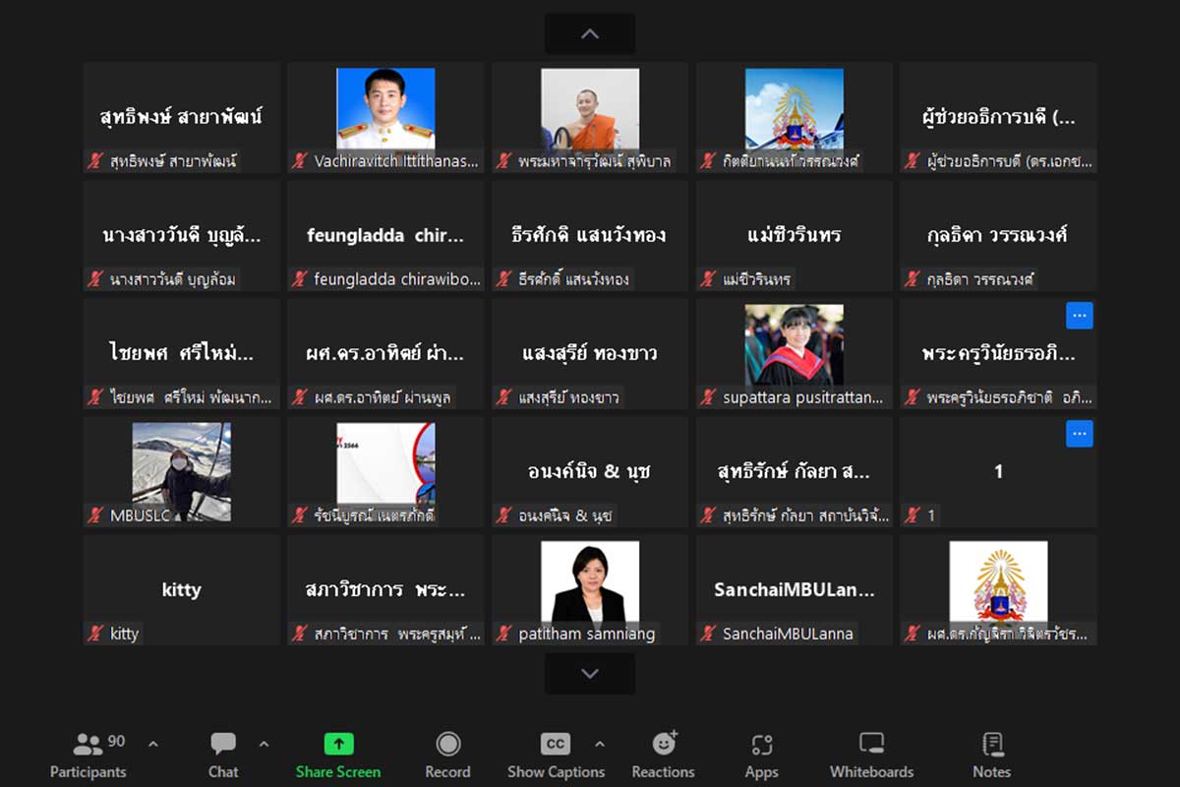This screenshot has height=787, width=1180.
Task: Click the green Share Screen icon
Action: tap(338, 744)
